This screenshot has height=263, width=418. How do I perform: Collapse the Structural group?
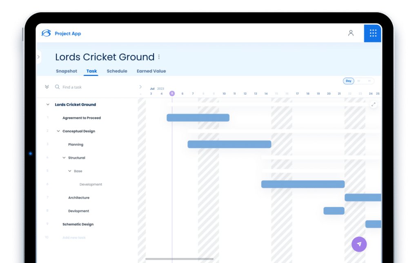point(64,158)
